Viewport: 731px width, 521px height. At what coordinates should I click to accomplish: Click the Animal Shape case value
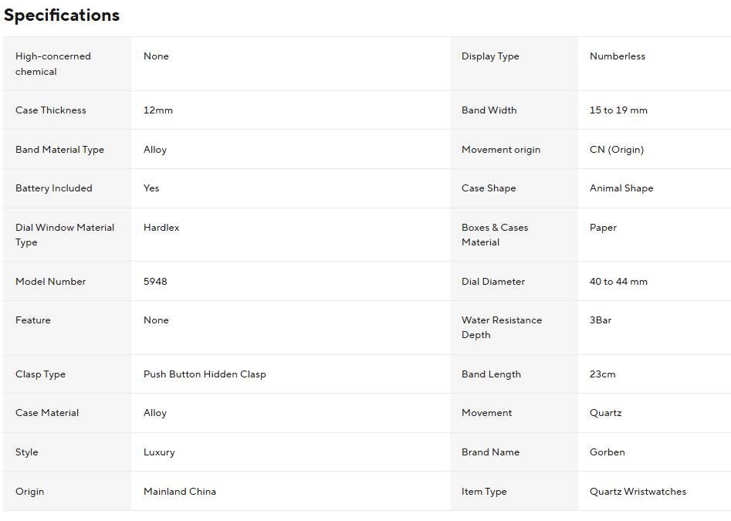coord(621,188)
